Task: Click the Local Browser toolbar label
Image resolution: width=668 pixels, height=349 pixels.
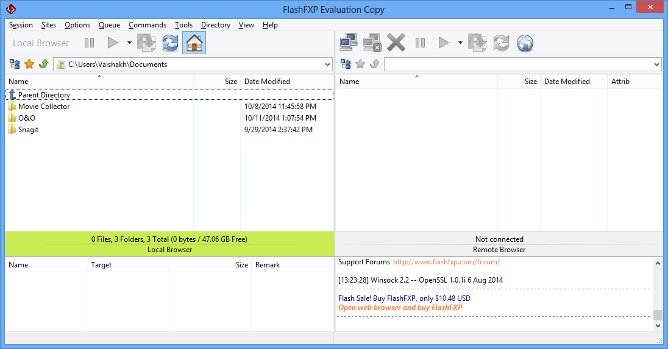Action: pyautogui.click(x=41, y=43)
